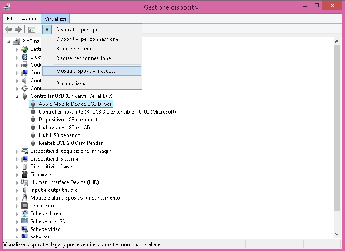Select Controller host Intel(R) USB 3.0 device
Screen dimensions: 345x251
point(107,112)
